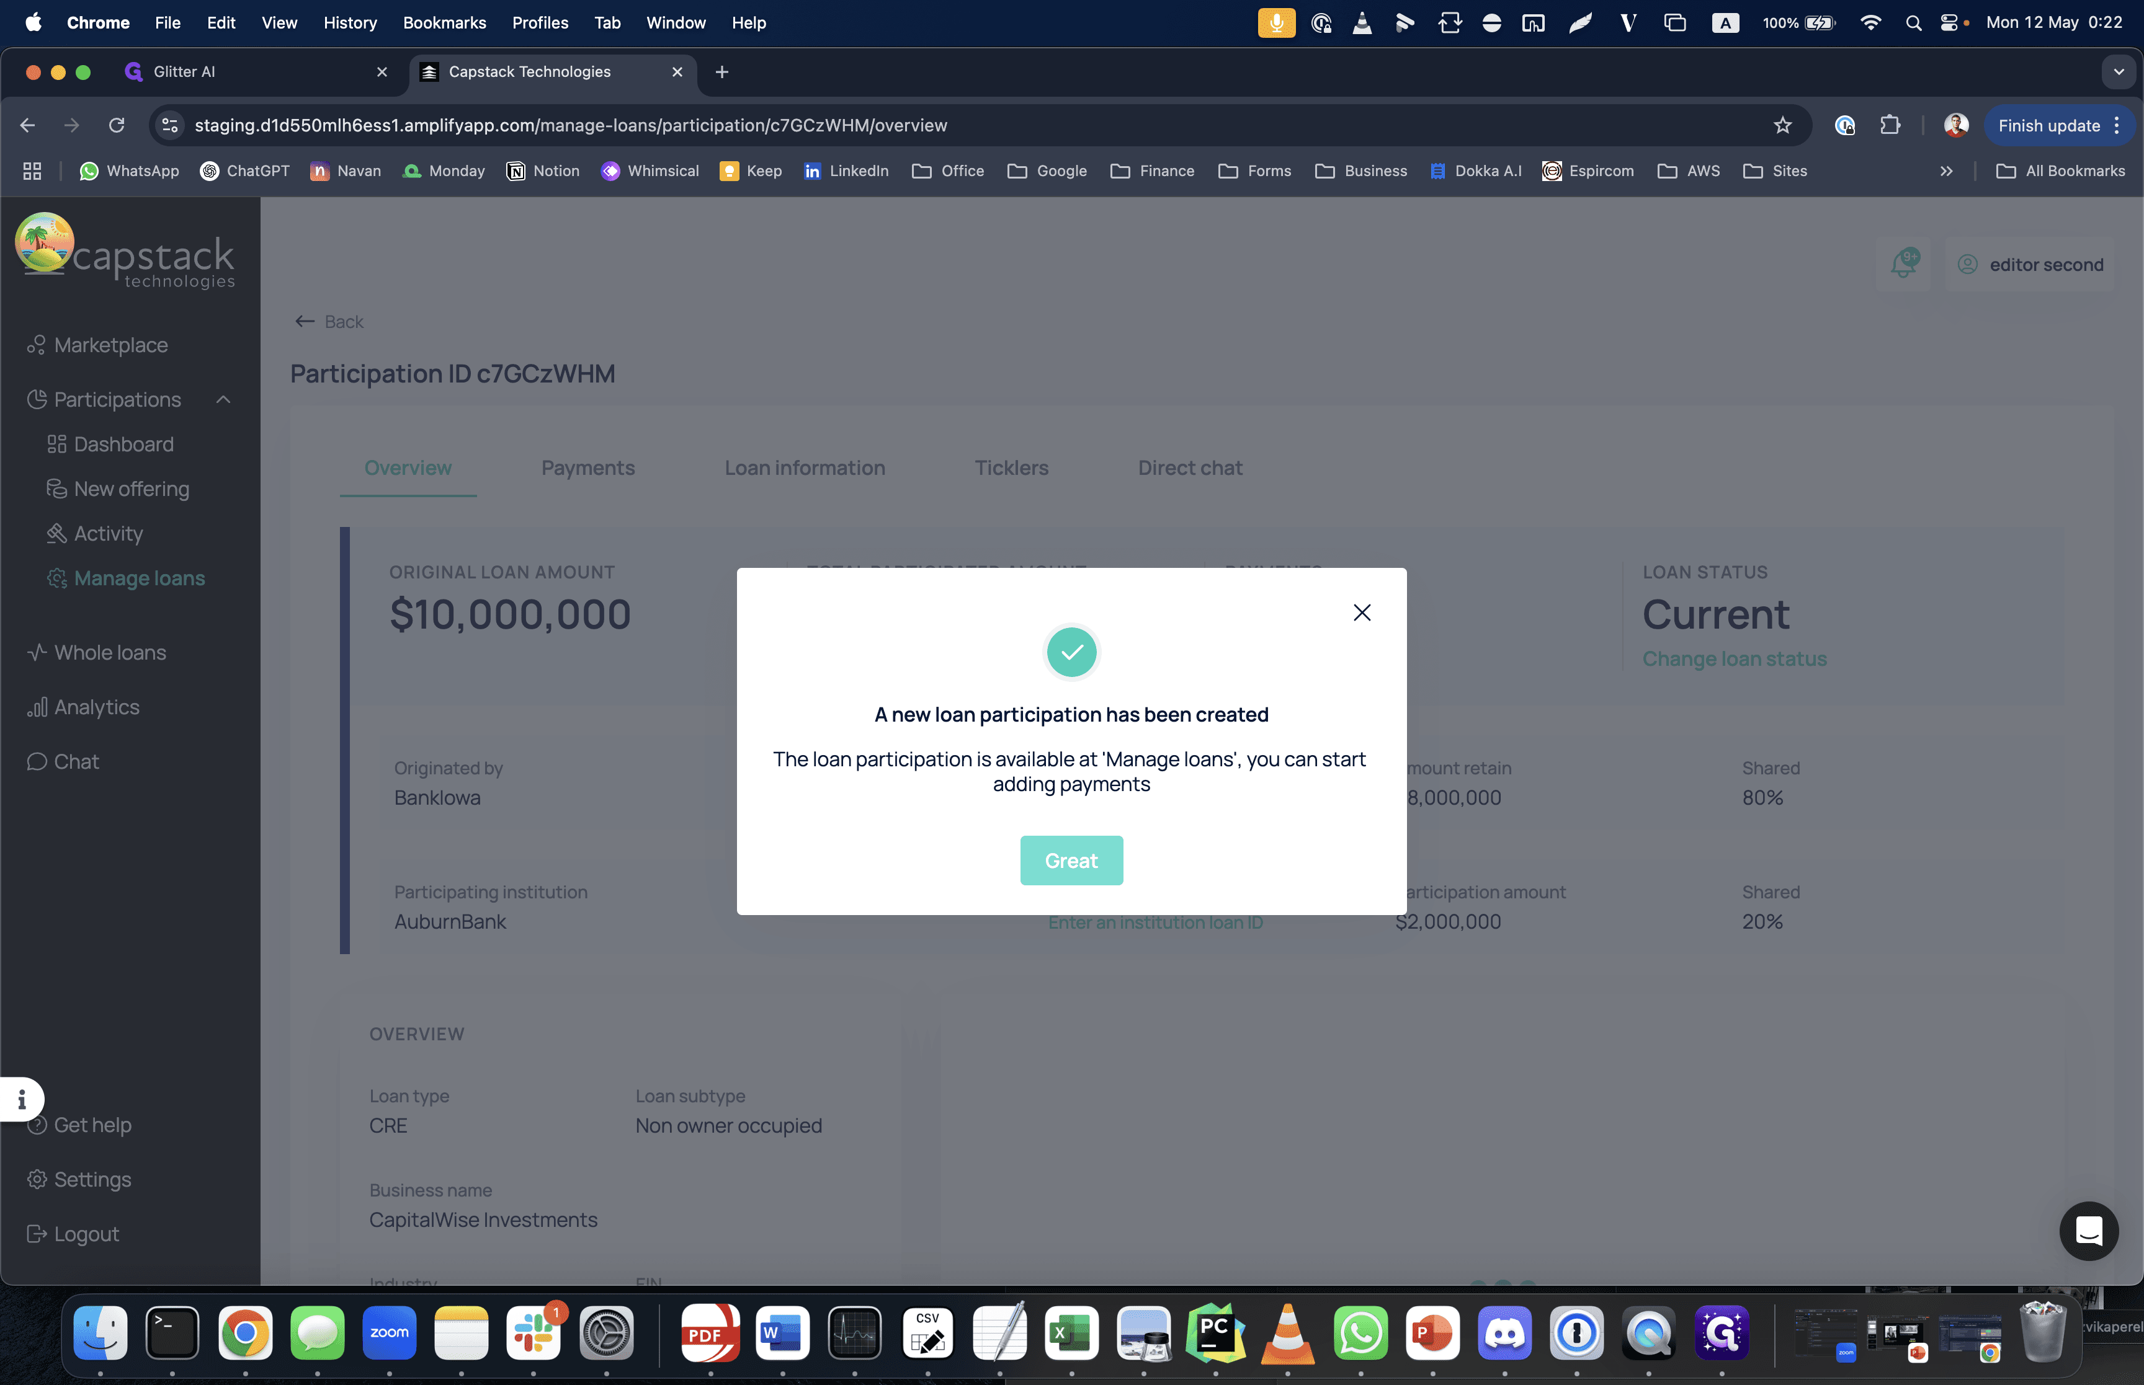
Task: Open a new browser tab
Action: [721, 72]
